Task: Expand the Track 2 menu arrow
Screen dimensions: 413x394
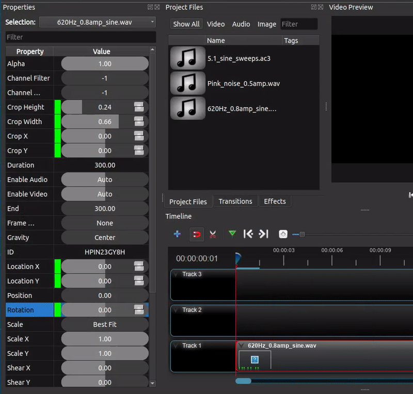Action: click(x=176, y=310)
